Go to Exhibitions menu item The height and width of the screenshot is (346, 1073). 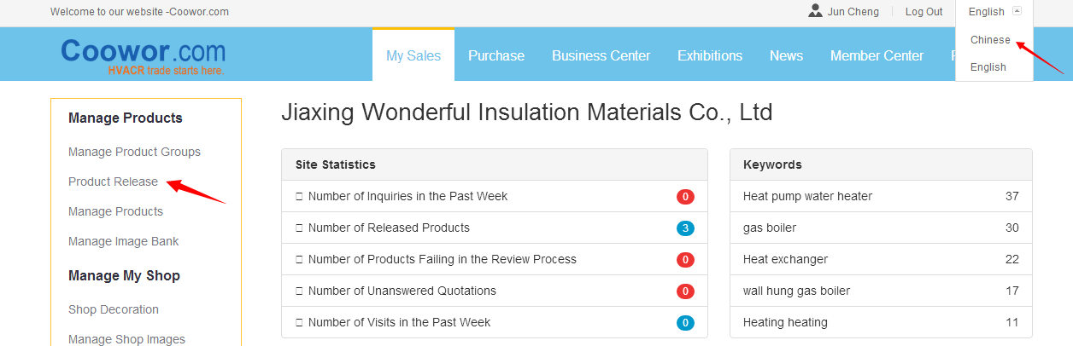coord(710,55)
